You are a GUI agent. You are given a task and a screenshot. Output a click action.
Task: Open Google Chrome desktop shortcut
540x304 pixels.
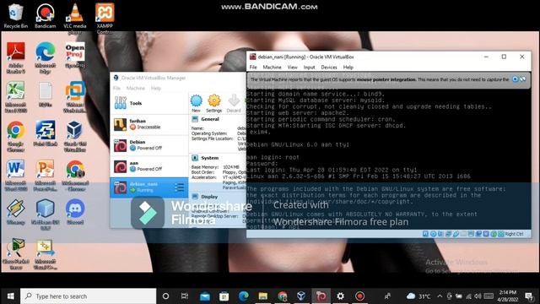tap(15, 136)
